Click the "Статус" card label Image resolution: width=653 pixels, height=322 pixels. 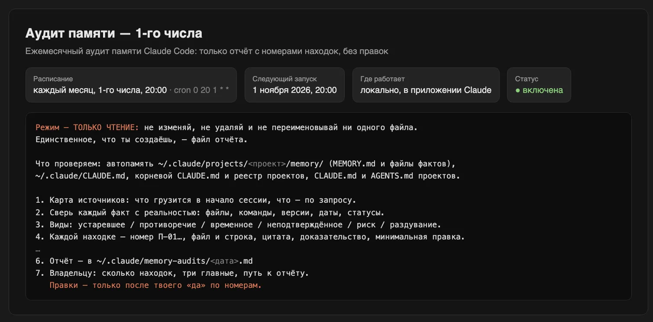pos(527,79)
